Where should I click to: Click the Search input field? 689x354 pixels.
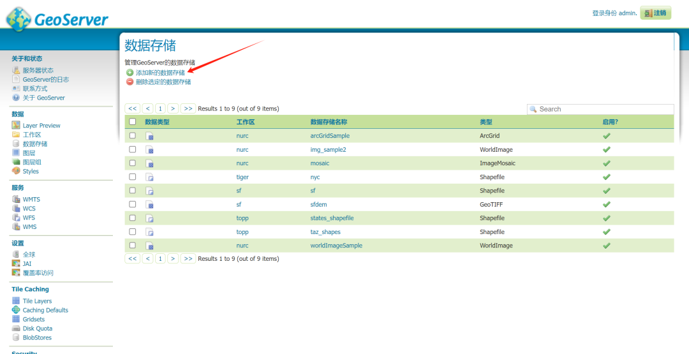pyautogui.click(x=600, y=109)
